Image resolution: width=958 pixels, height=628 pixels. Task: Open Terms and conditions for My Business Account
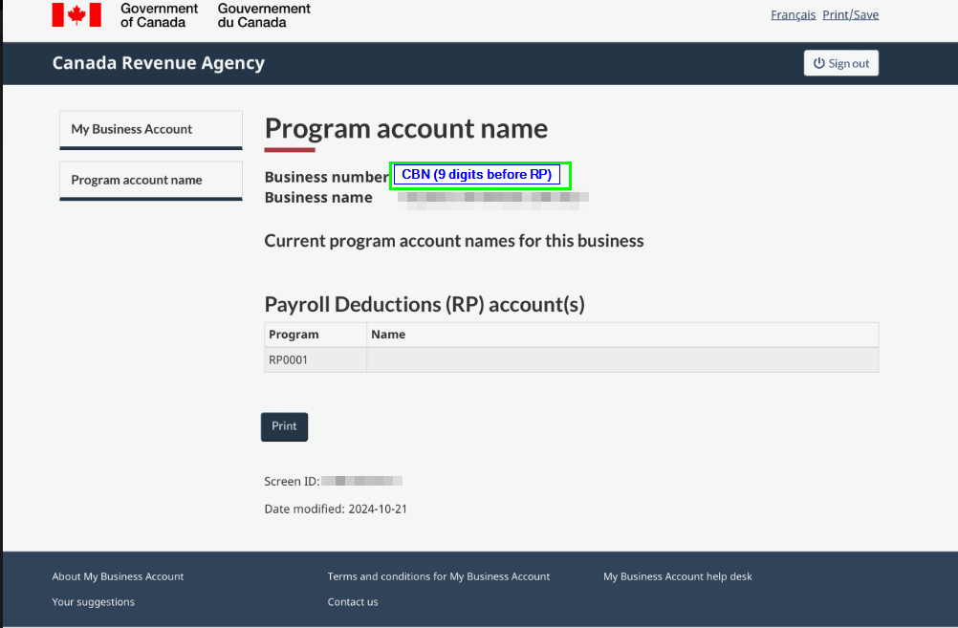click(x=438, y=576)
